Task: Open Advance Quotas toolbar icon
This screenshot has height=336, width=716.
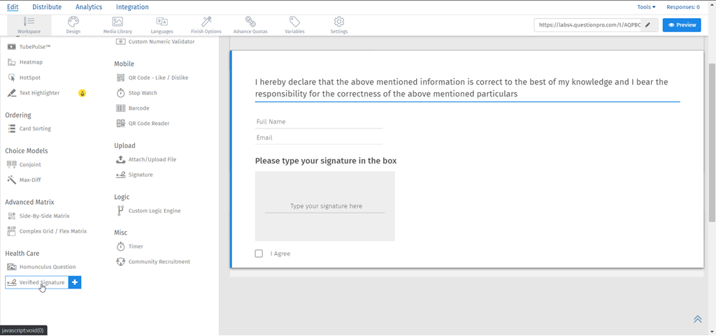Action: (x=250, y=25)
